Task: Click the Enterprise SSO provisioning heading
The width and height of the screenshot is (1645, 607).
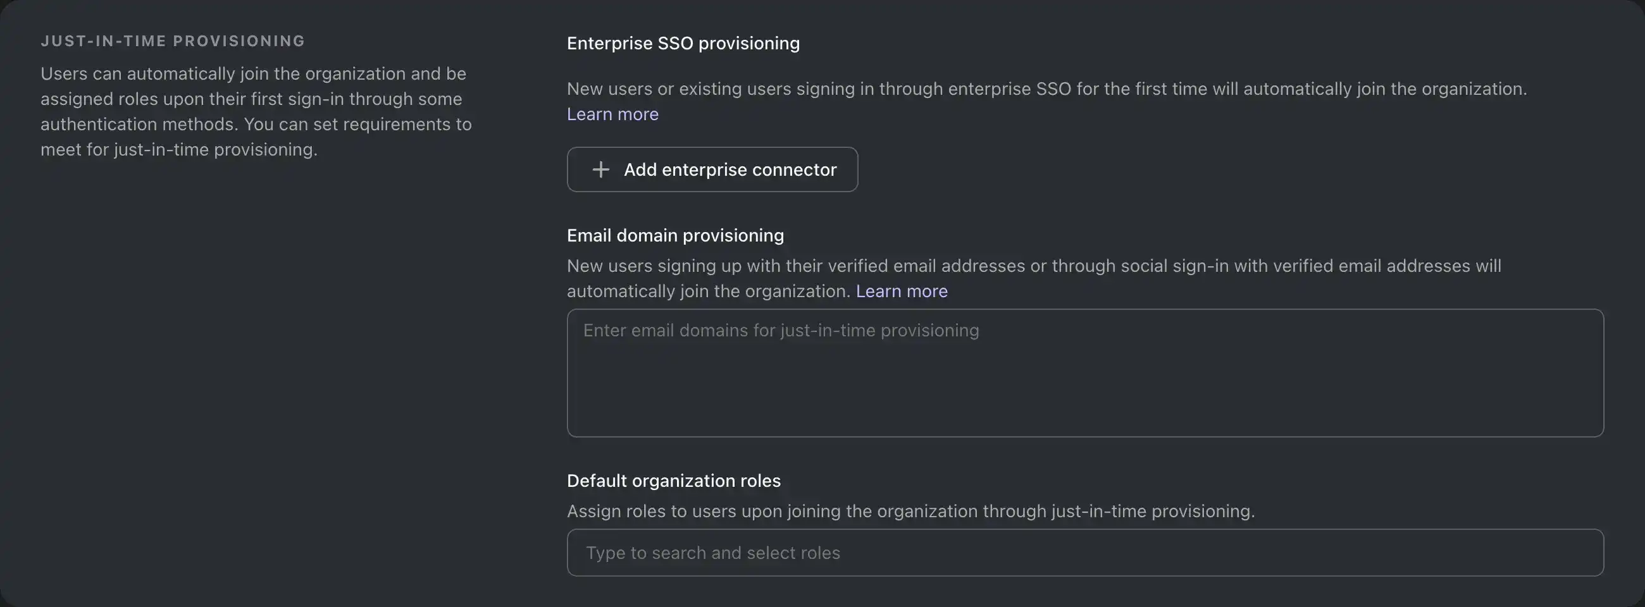Action: [x=683, y=44]
